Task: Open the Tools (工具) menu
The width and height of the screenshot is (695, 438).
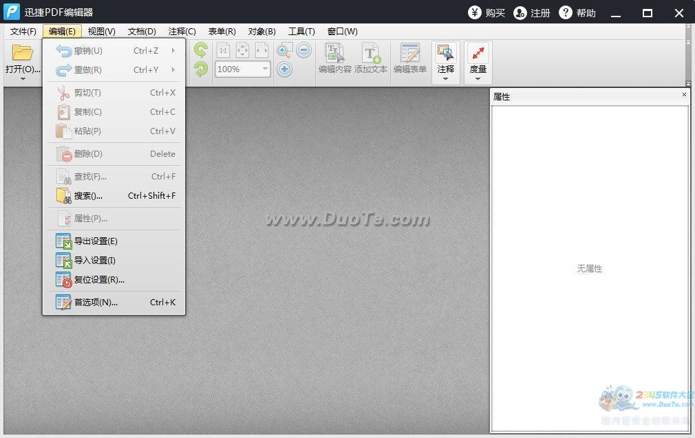Action: (x=301, y=32)
